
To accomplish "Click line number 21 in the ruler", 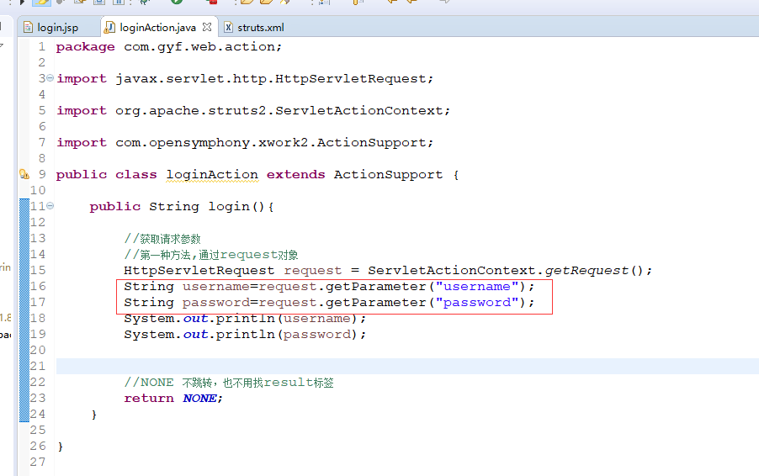I will click(38, 366).
